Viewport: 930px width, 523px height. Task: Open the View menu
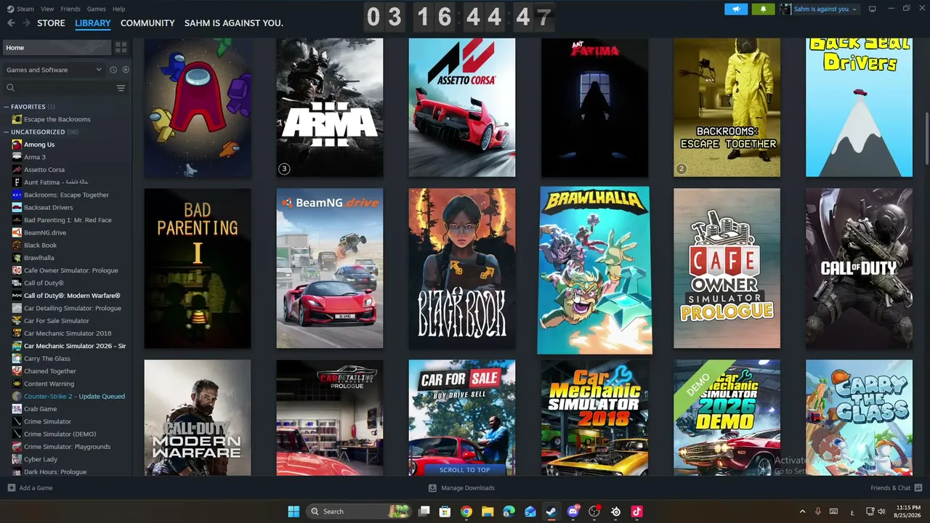47,9
